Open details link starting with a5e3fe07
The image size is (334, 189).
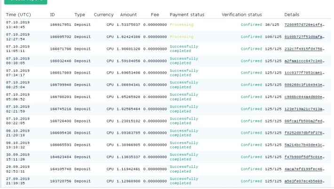pyautogui.click(x=304, y=181)
